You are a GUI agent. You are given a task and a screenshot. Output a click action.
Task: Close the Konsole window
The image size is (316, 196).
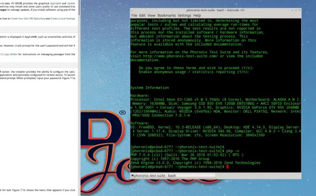[x=299, y=10]
